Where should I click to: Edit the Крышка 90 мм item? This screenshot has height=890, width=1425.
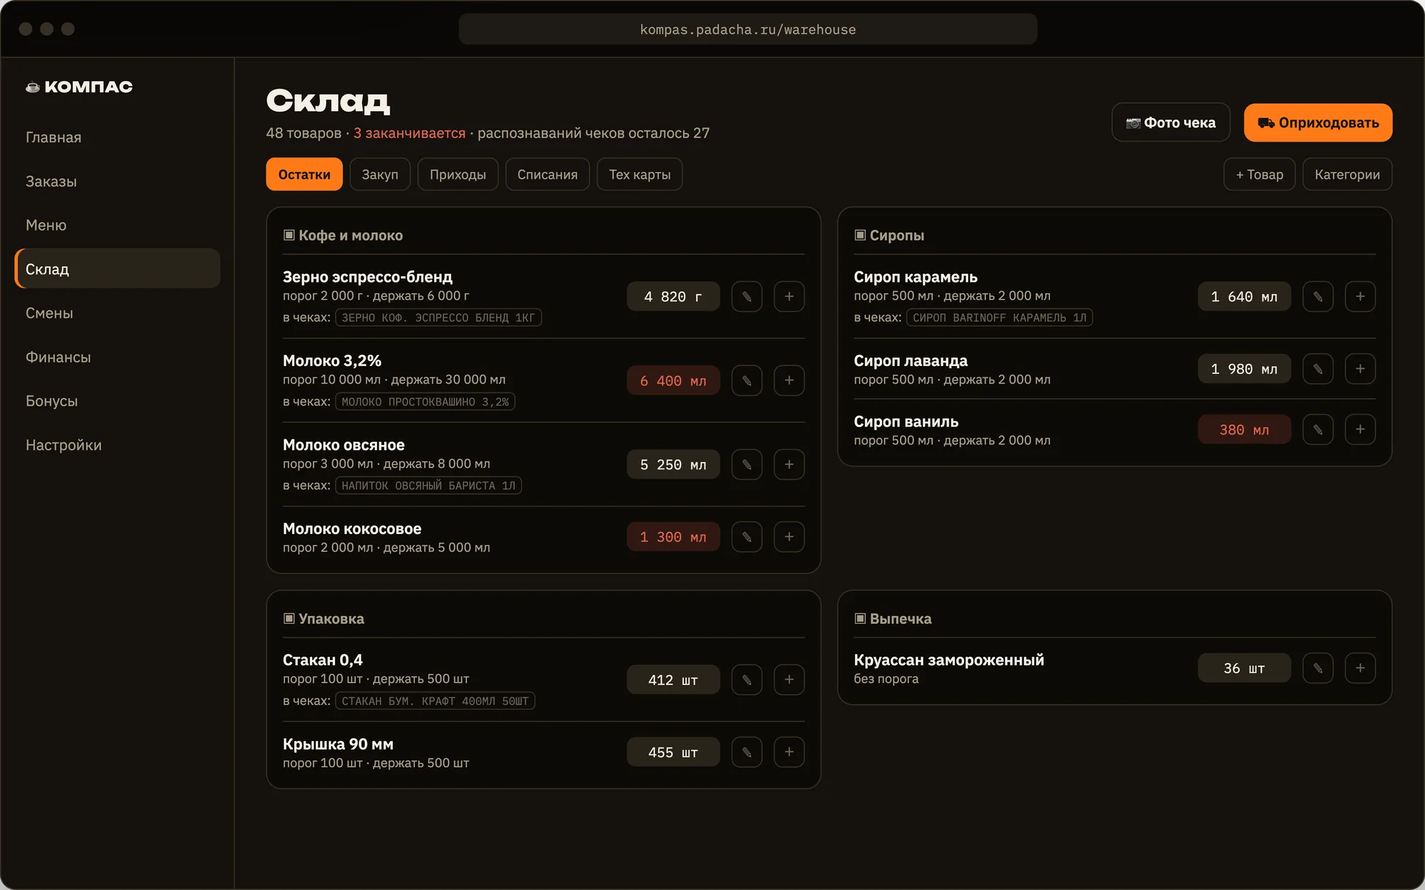tap(747, 753)
